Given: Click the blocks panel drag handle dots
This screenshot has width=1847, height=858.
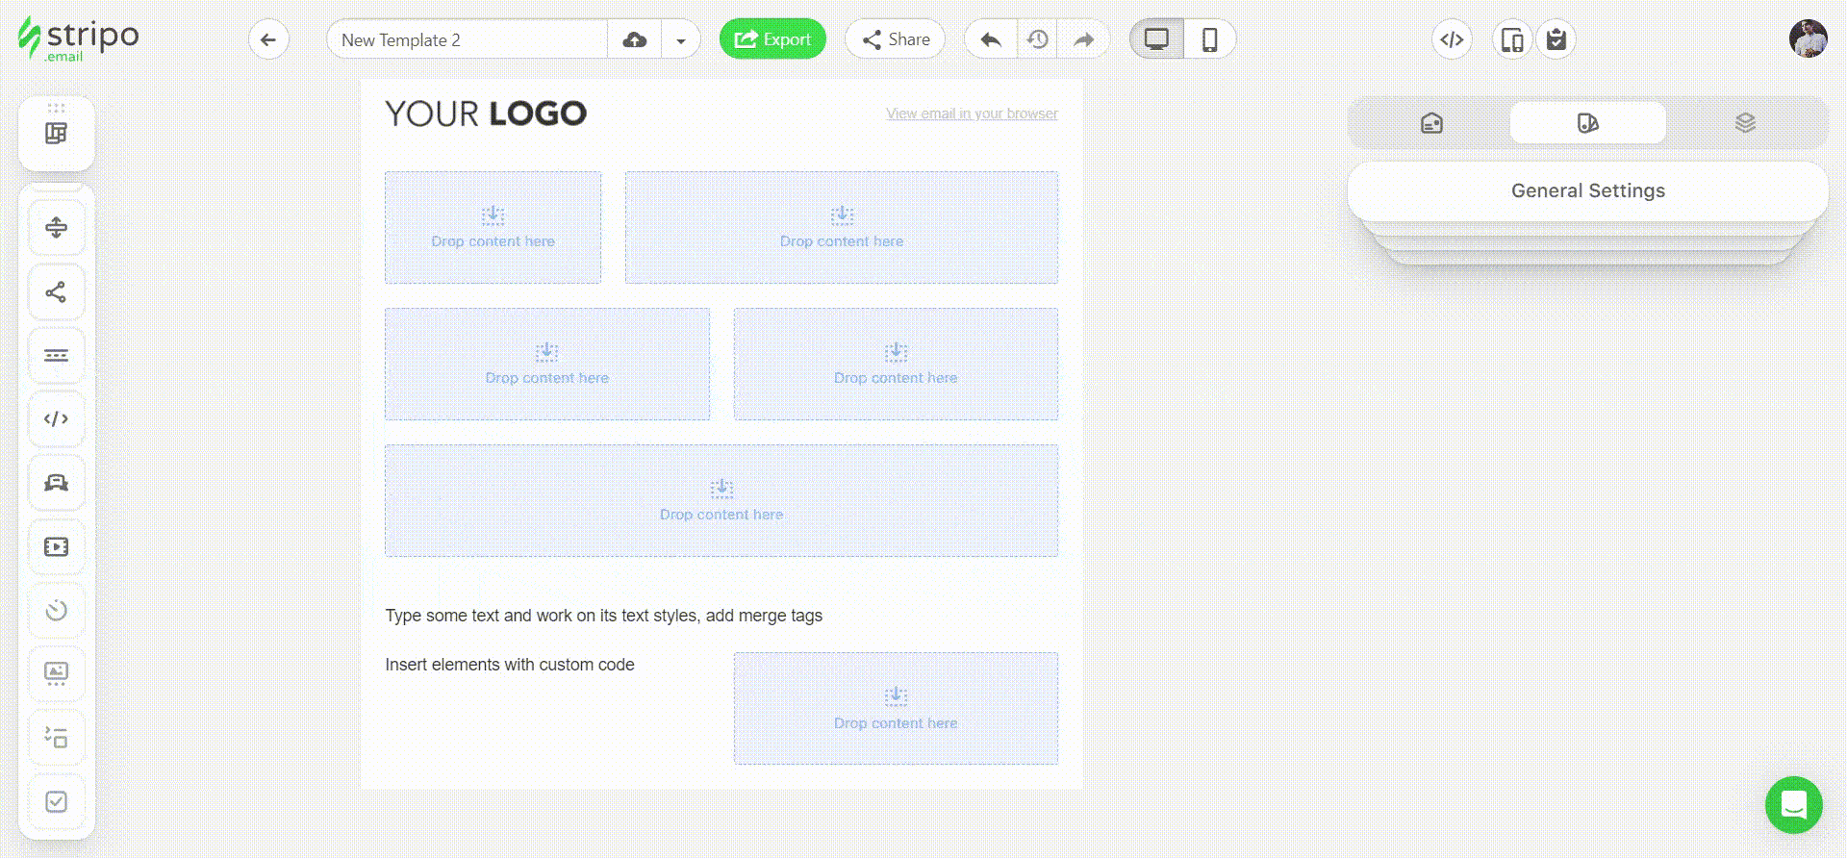Looking at the screenshot, I should click(x=57, y=108).
